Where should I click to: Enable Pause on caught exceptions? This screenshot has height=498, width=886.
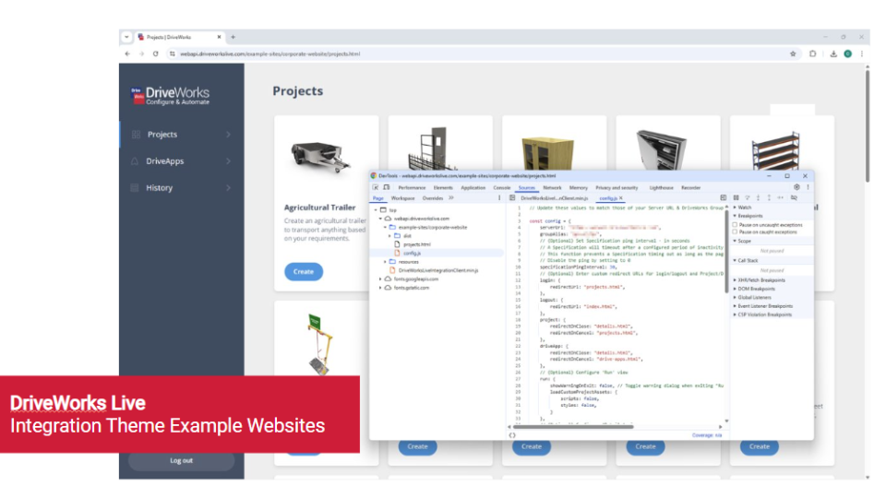[735, 231]
